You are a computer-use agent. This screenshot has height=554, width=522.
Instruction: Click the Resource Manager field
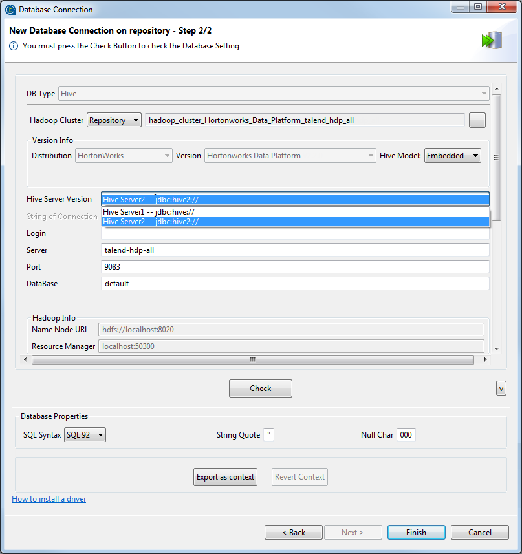[x=291, y=346]
